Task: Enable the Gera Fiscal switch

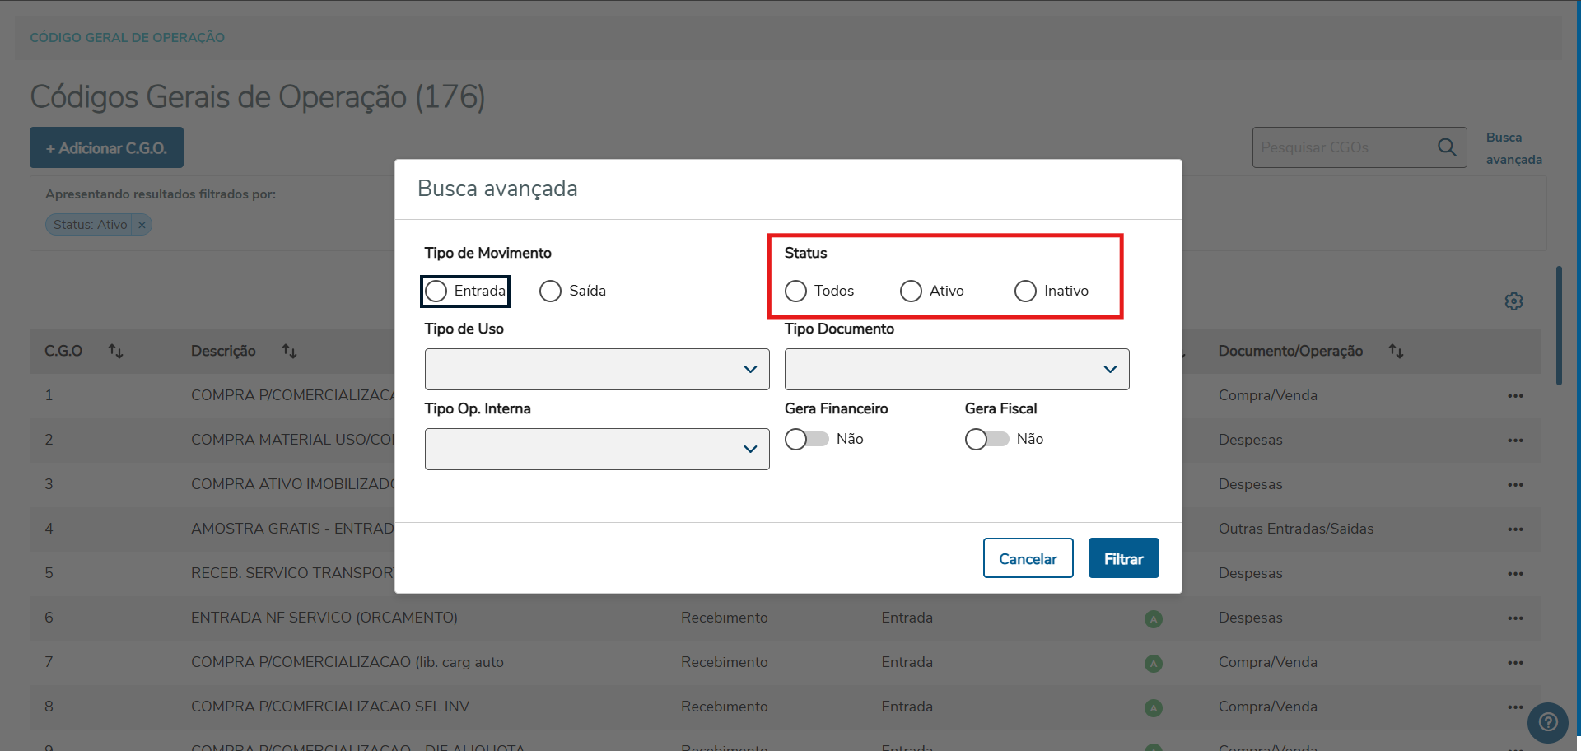Action: [986, 440]
